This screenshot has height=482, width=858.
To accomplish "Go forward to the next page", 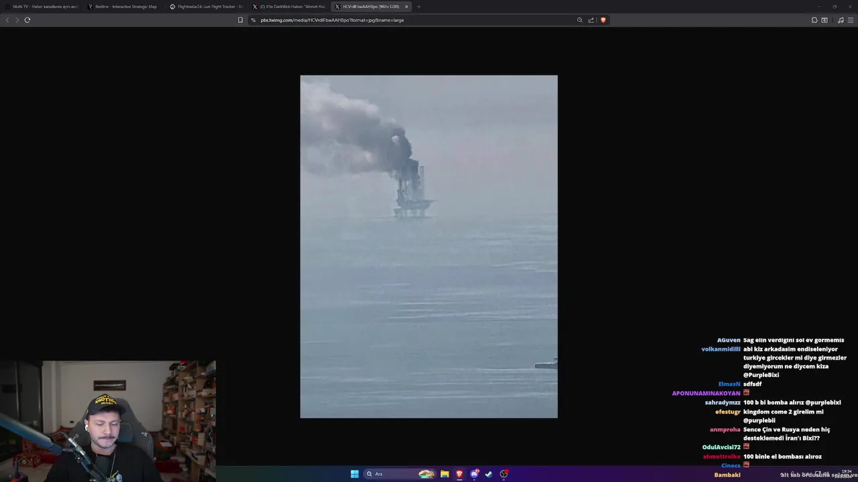I will [x=17, y=20].
